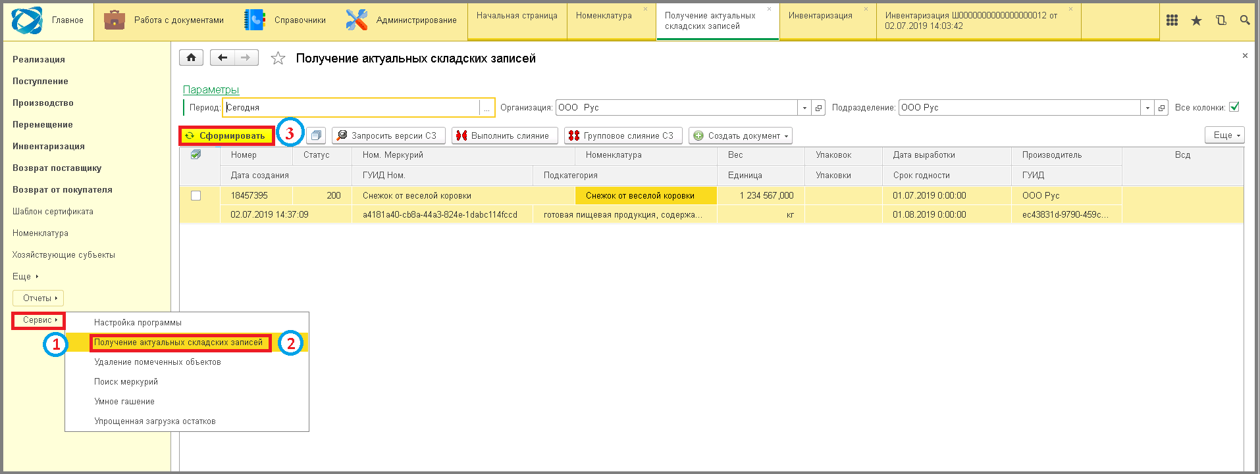Open the Еще dropdown button at right
Image resolution: width=1260 pixels, height=474 pixels.
1224,135
